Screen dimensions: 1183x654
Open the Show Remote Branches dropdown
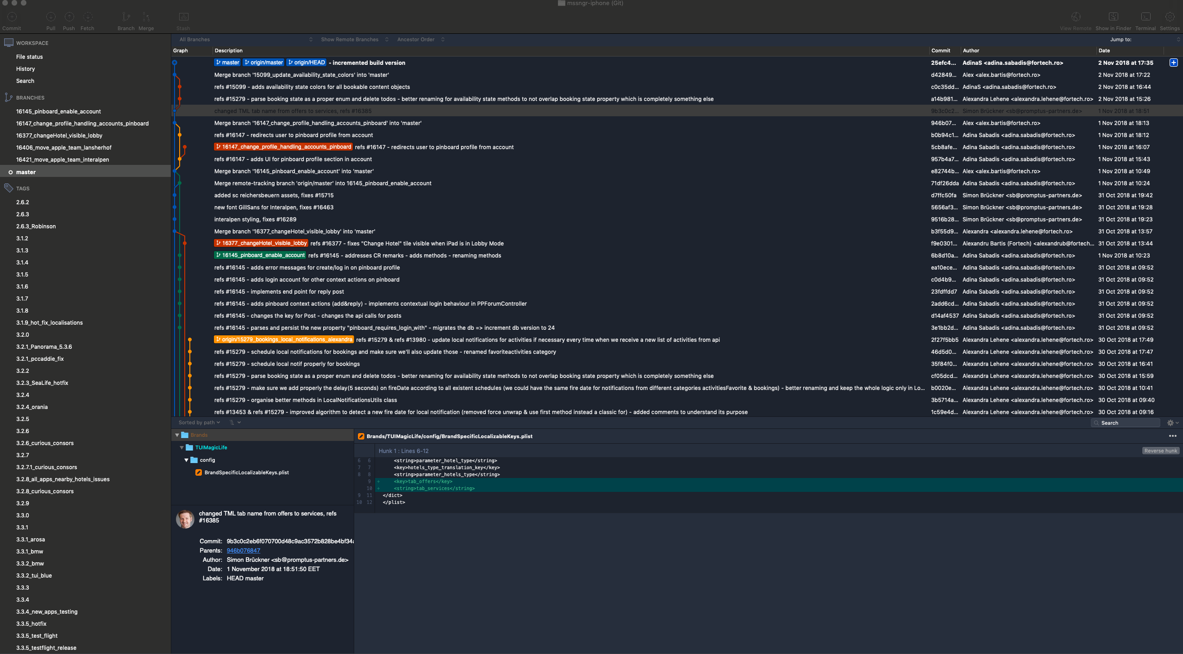(355, 39)
